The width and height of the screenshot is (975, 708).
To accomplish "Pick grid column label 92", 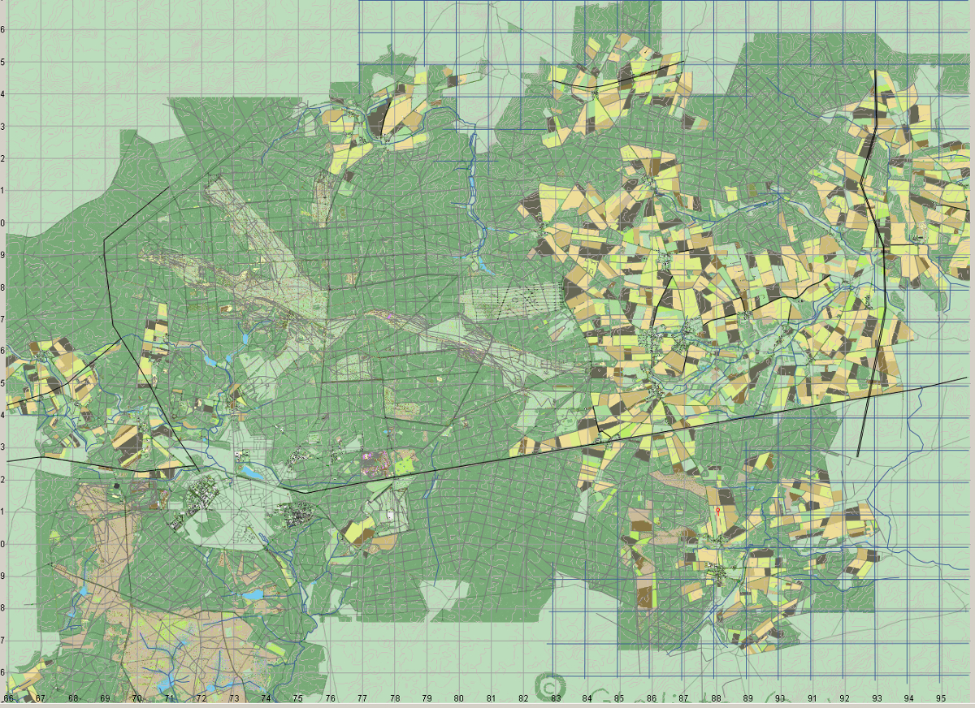I will point(844,698).
